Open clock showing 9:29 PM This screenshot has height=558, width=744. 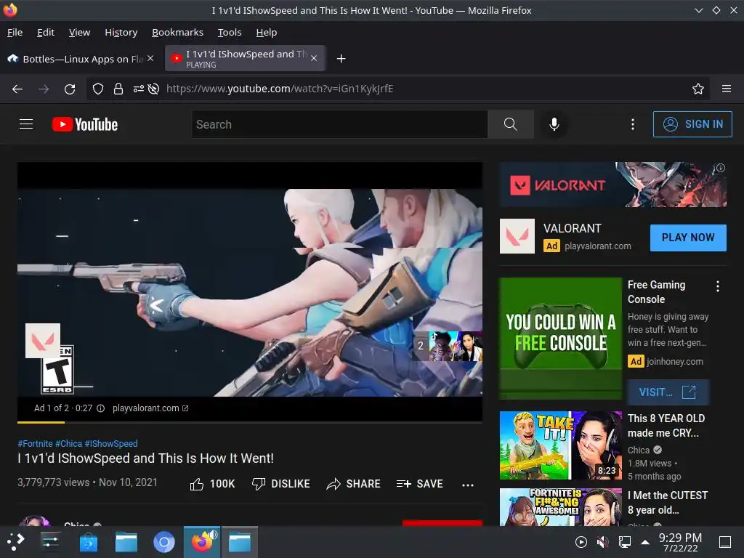[680, 542]
